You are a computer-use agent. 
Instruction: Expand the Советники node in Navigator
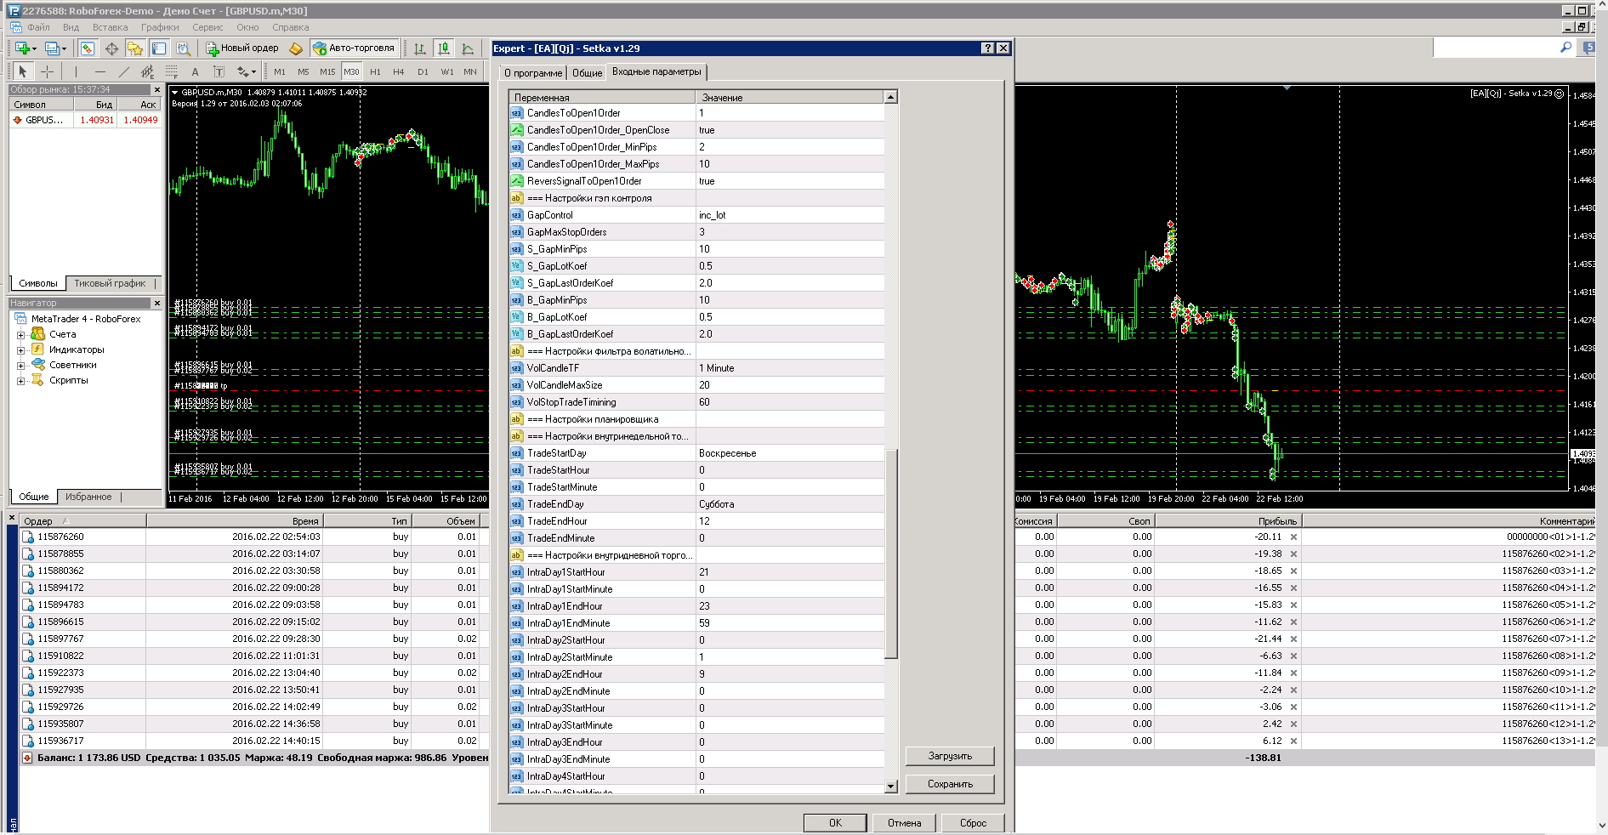pyautogui.click(x=20, y=365)
